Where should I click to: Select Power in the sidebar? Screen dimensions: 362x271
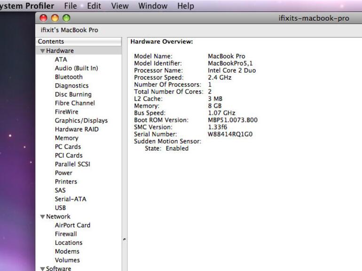[x=63, y=173]
